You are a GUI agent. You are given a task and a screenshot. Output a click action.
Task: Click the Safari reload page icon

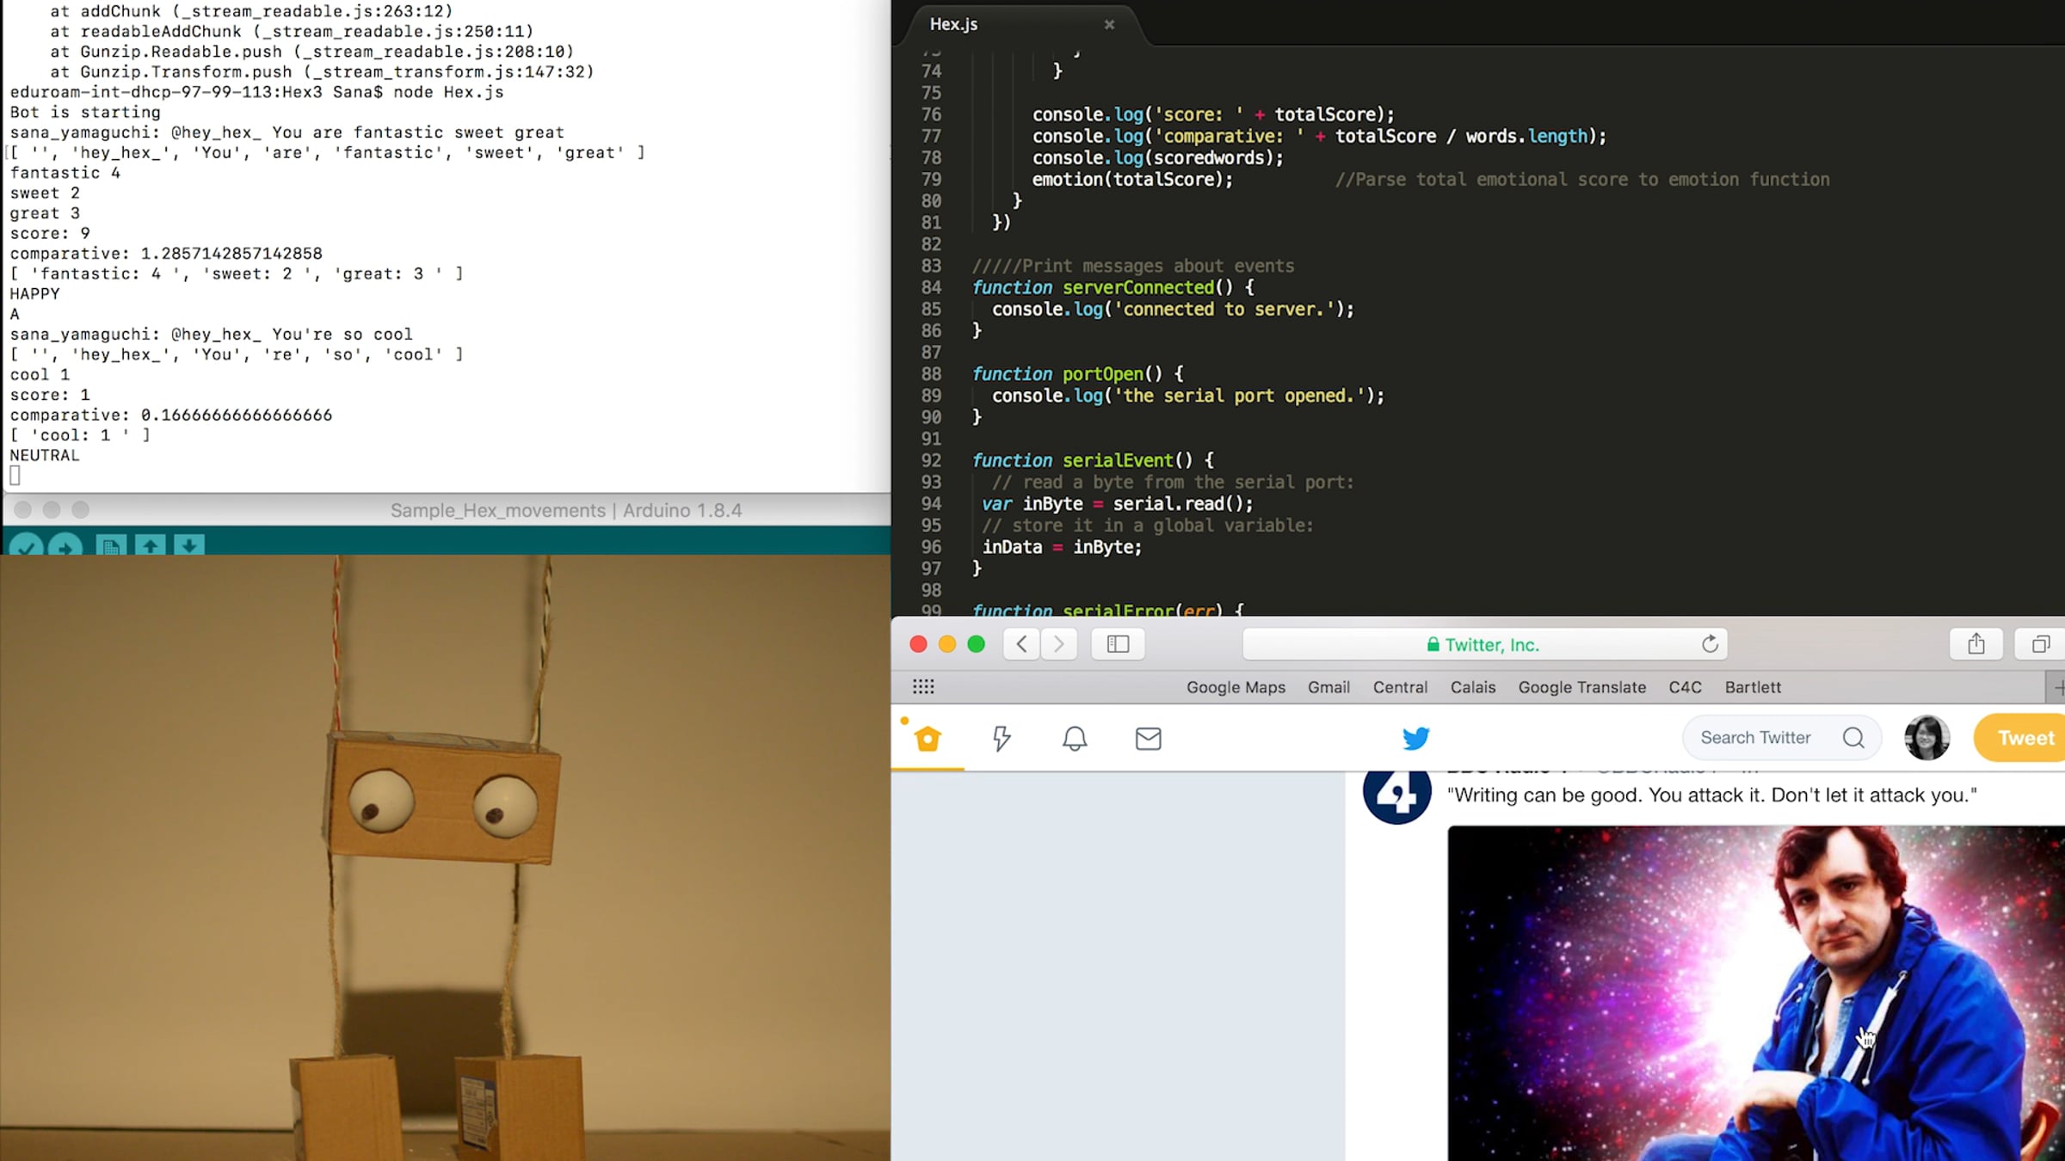tap(1710, 644)
